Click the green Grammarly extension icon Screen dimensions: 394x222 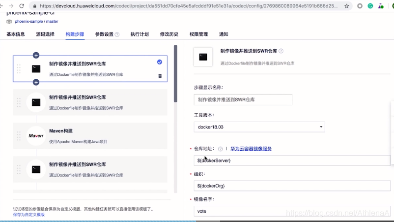pyautogui.click(x=370, y=6)
